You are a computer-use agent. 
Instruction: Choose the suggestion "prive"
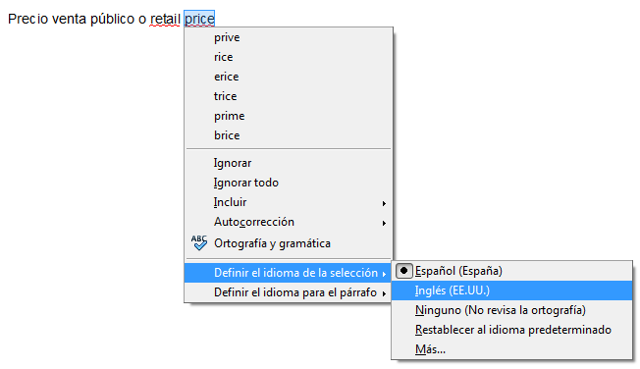tap(289, 37)
